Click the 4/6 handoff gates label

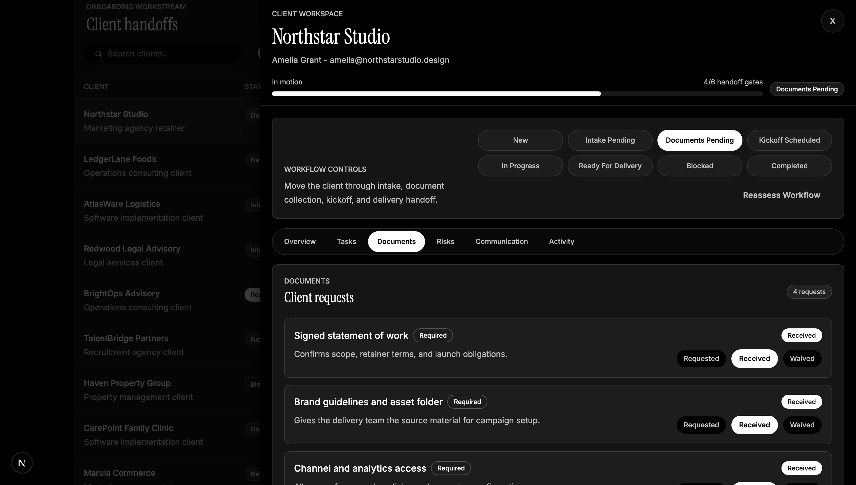coord(733,82)
